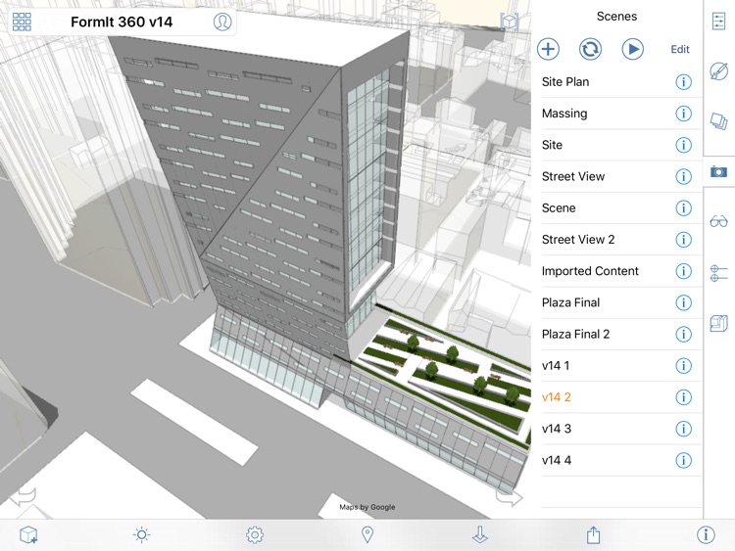735x551 pixels.
Task: Open the help info icon in bottom bar
Action: tap(706, 534)
